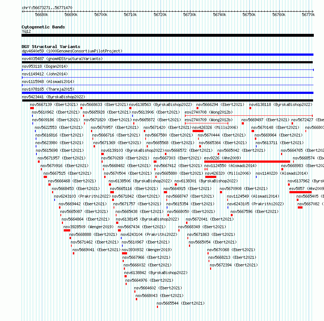The width and height of the screenshot is (324, 321).
Task: Select nsv5665544 (Ebert2021) label
Action: (x=181, y=303)
